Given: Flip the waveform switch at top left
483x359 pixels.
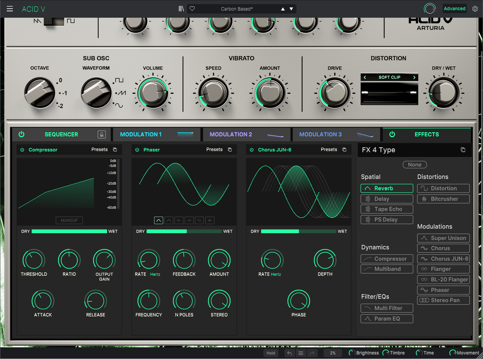Looking at the screenshot, I should 54,21.
